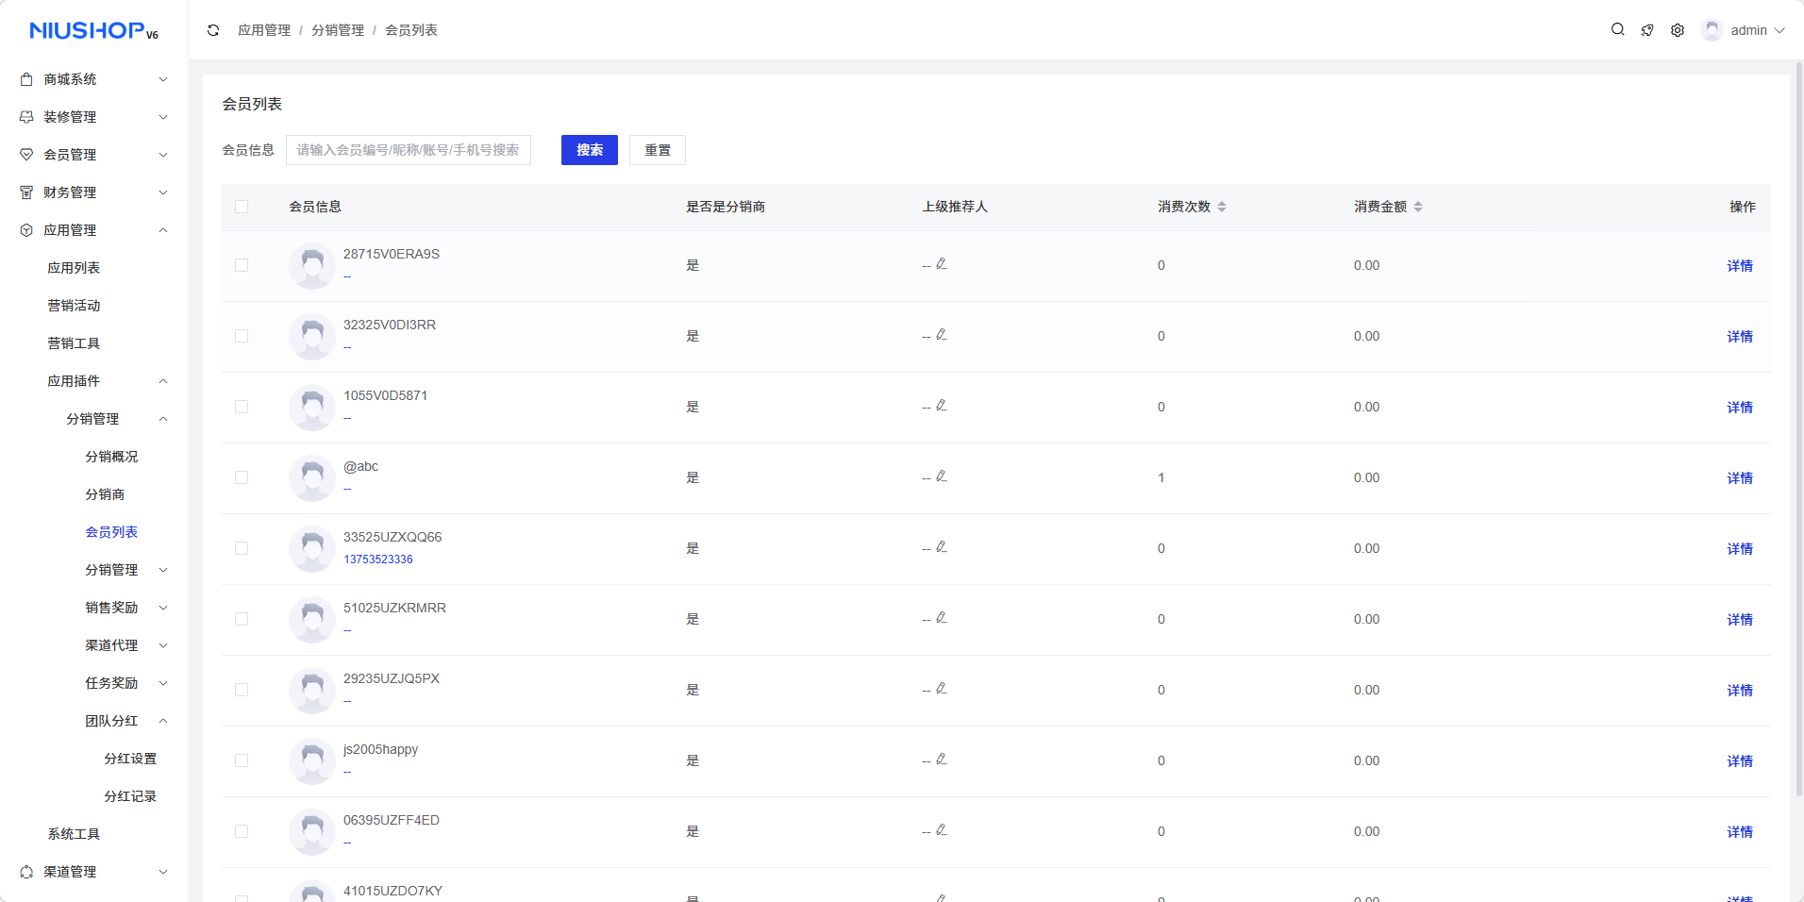Open 分红设置 menu item
This screenshot has height=902, width=1804.
130,759
